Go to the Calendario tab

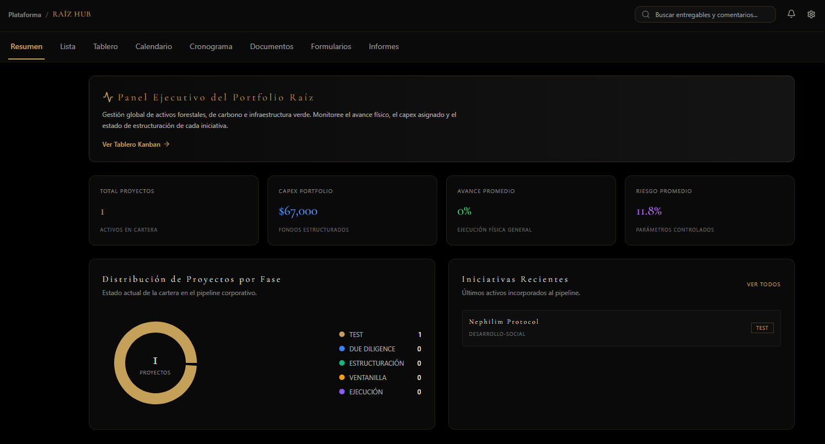(154, 47)
